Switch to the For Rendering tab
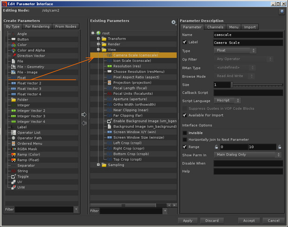Viewport: 288px width, 227px height. coord(37,26)
